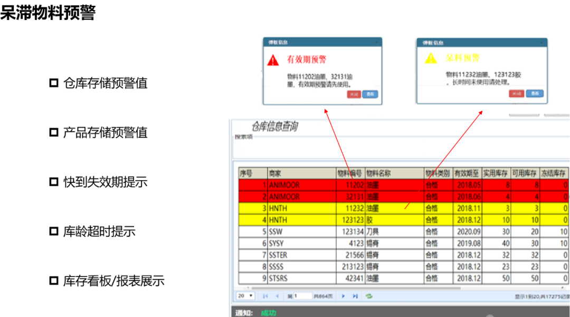Viewport: 570px width, 317px height.
Task: Select the ANIMOOR row with 物料编号 32131
Action: click(404, 196)
